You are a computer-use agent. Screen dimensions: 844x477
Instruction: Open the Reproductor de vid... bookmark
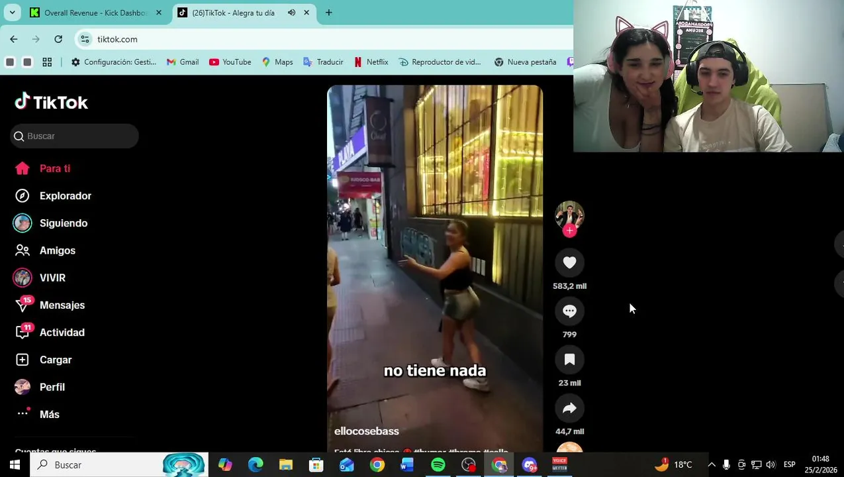(440, 62)
